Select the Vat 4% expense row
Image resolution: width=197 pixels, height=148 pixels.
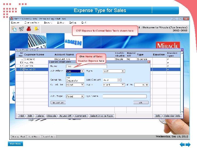(98, 62)
